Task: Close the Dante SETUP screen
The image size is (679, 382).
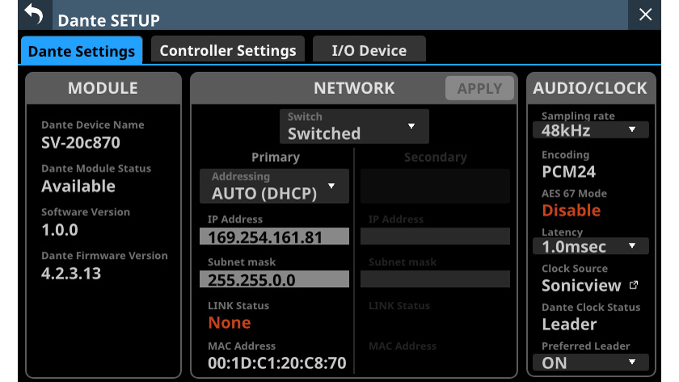Action: (645, 15)
